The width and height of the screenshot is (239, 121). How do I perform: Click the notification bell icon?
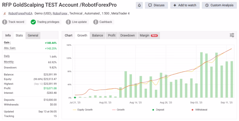(139, 5)
